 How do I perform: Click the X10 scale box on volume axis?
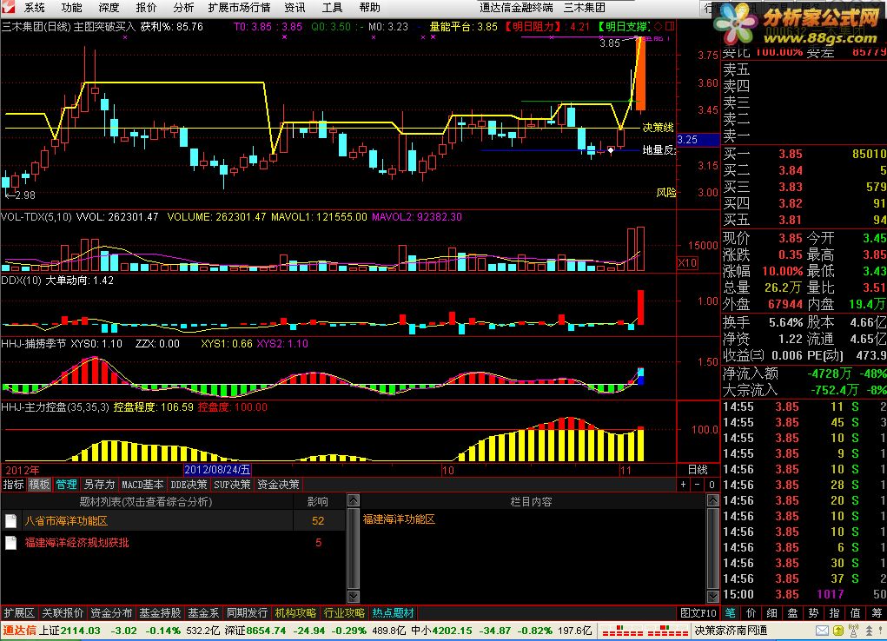pos(687,262)
